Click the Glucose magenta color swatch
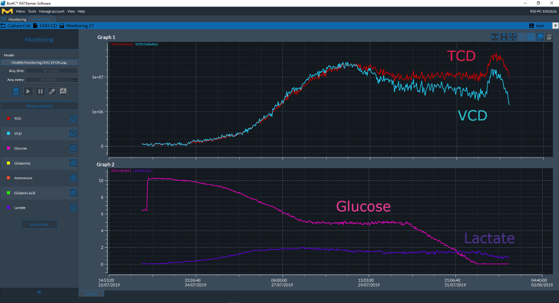This screenshot has height=303, width=559. [8, 148]
